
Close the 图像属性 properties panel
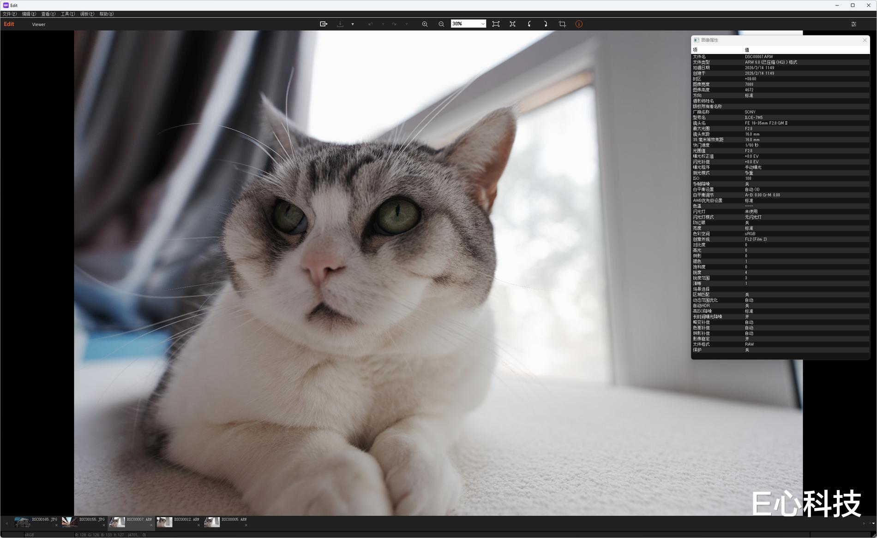tap(865, 40)
